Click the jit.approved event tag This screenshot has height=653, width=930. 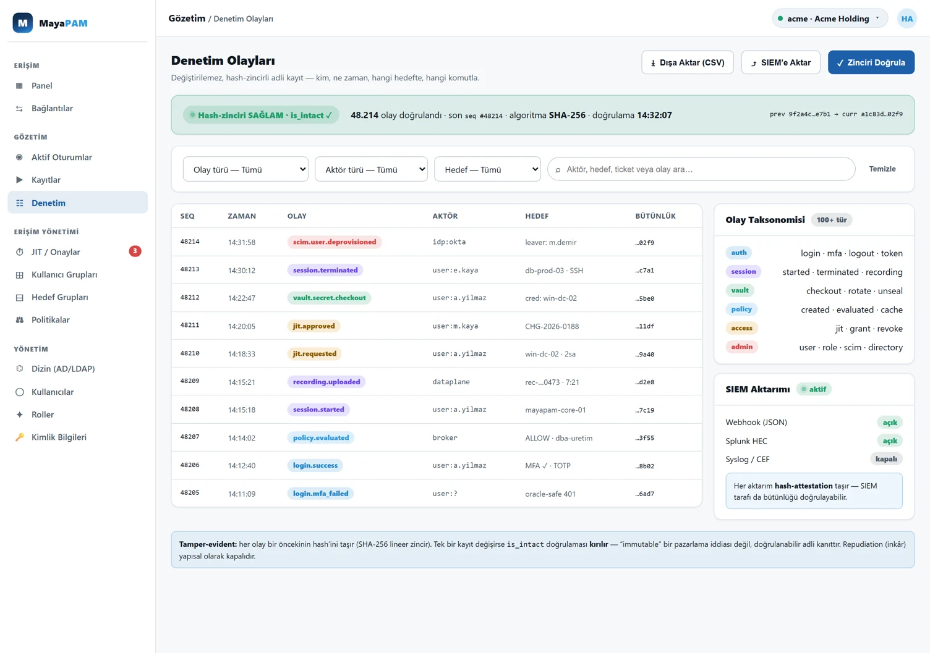tap(314, 326)
